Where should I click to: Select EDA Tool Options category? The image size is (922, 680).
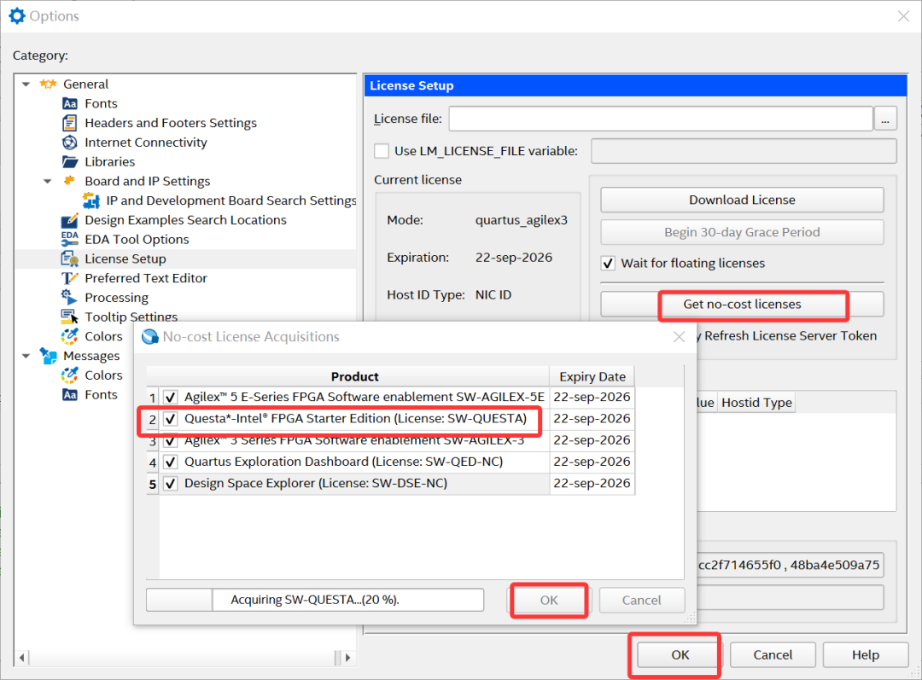(137, 239)
